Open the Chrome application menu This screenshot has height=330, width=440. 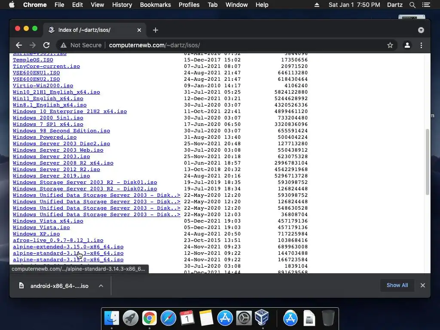pos(35,5)
